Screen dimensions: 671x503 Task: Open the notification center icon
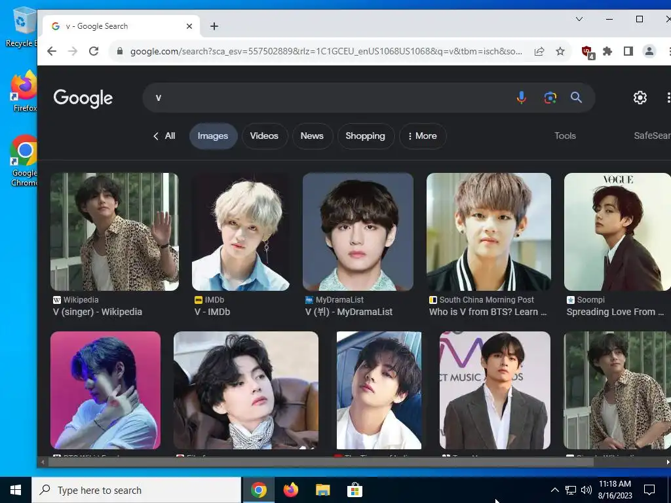(649, 490)
